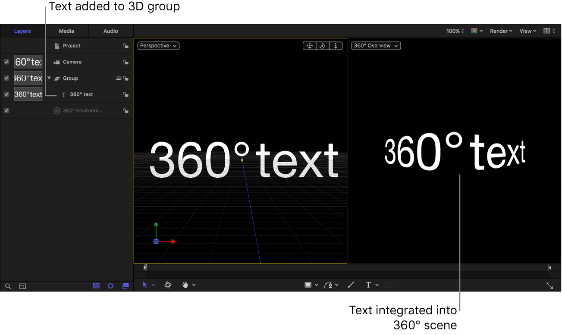
Task: Disable the Group layer checkbox
Action: click(x=6, y=78)
